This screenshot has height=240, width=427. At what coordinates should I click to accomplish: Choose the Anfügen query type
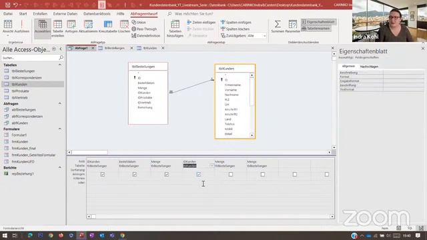tap(71, 27)
